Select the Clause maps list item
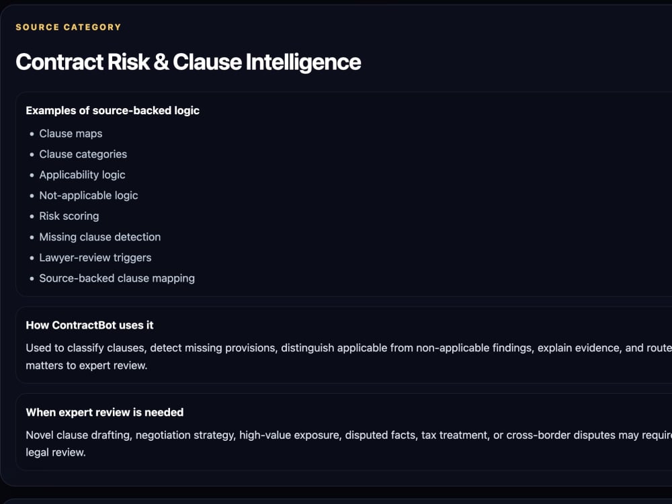The height and width of the screenshot is (504, 672). click(x=71, y=134)
